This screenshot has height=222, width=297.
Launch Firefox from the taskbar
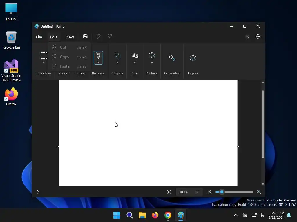click(x=155, y=215)
